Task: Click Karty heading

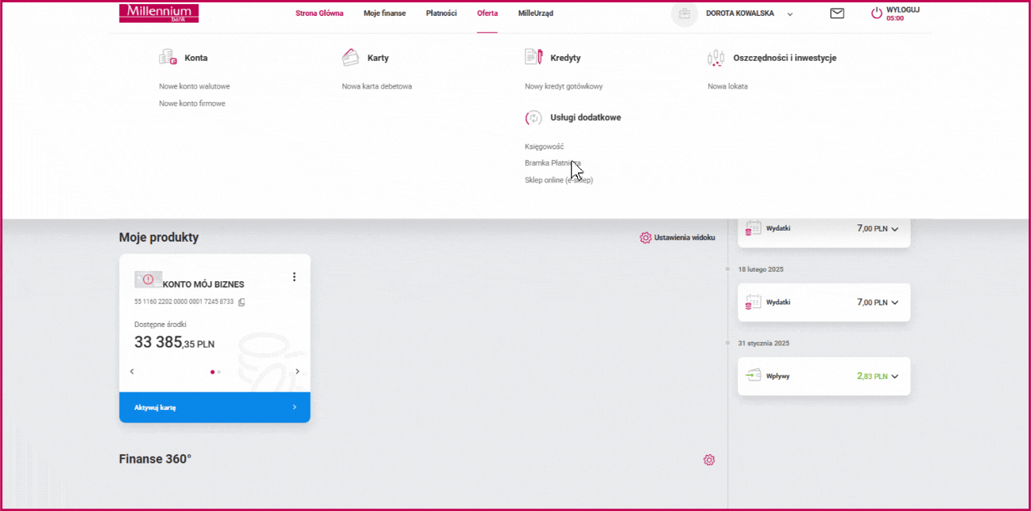Action: pyautogui.click(x=378, y=58)
